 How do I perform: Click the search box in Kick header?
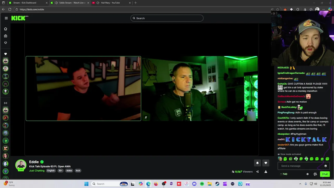167,18
